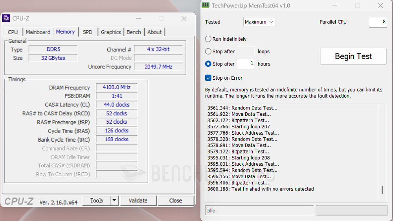This screenshot has width=393, height=221.
Task: Click the Size value 32 GBytes
Action: pyautogui.click(x=53, y=58)
